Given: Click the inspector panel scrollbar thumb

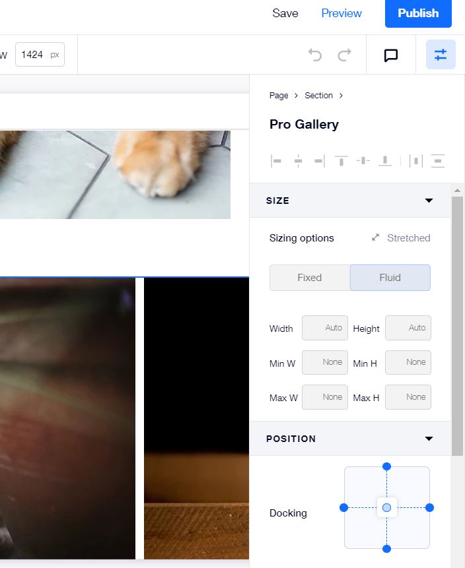Looking at the screenshot, I should click(x=457, y=326).
